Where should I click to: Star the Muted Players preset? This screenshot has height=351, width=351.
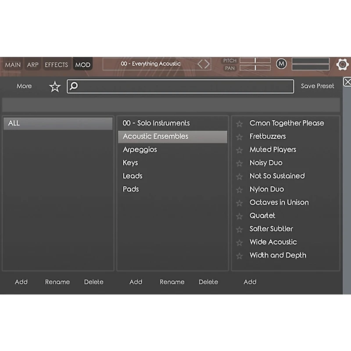[239, 150]
